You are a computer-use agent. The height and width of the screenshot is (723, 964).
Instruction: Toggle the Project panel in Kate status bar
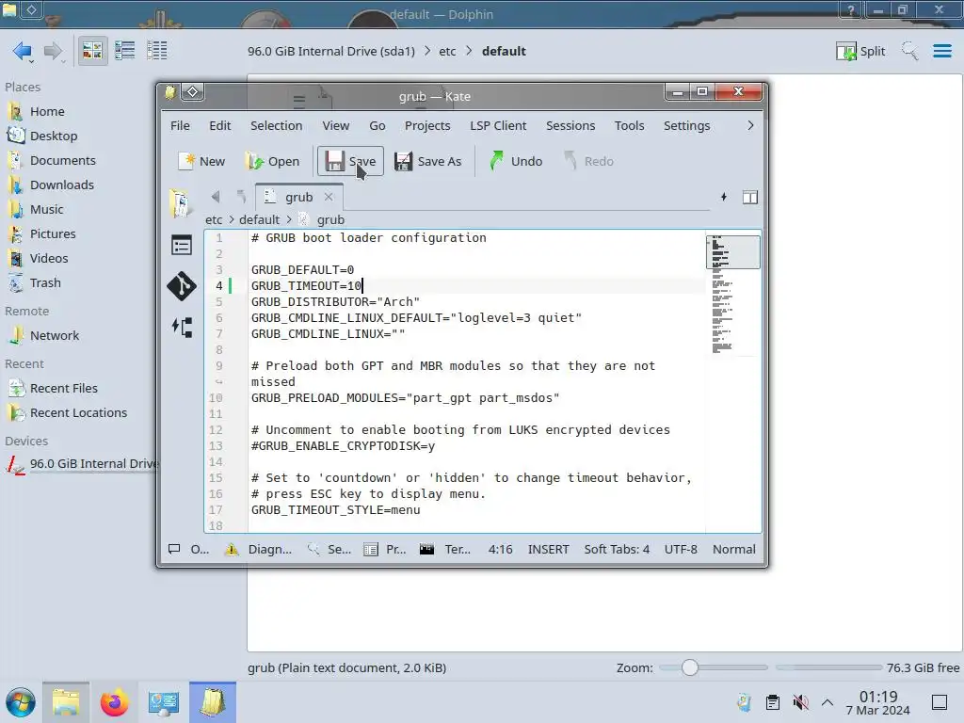coord(385,549)
